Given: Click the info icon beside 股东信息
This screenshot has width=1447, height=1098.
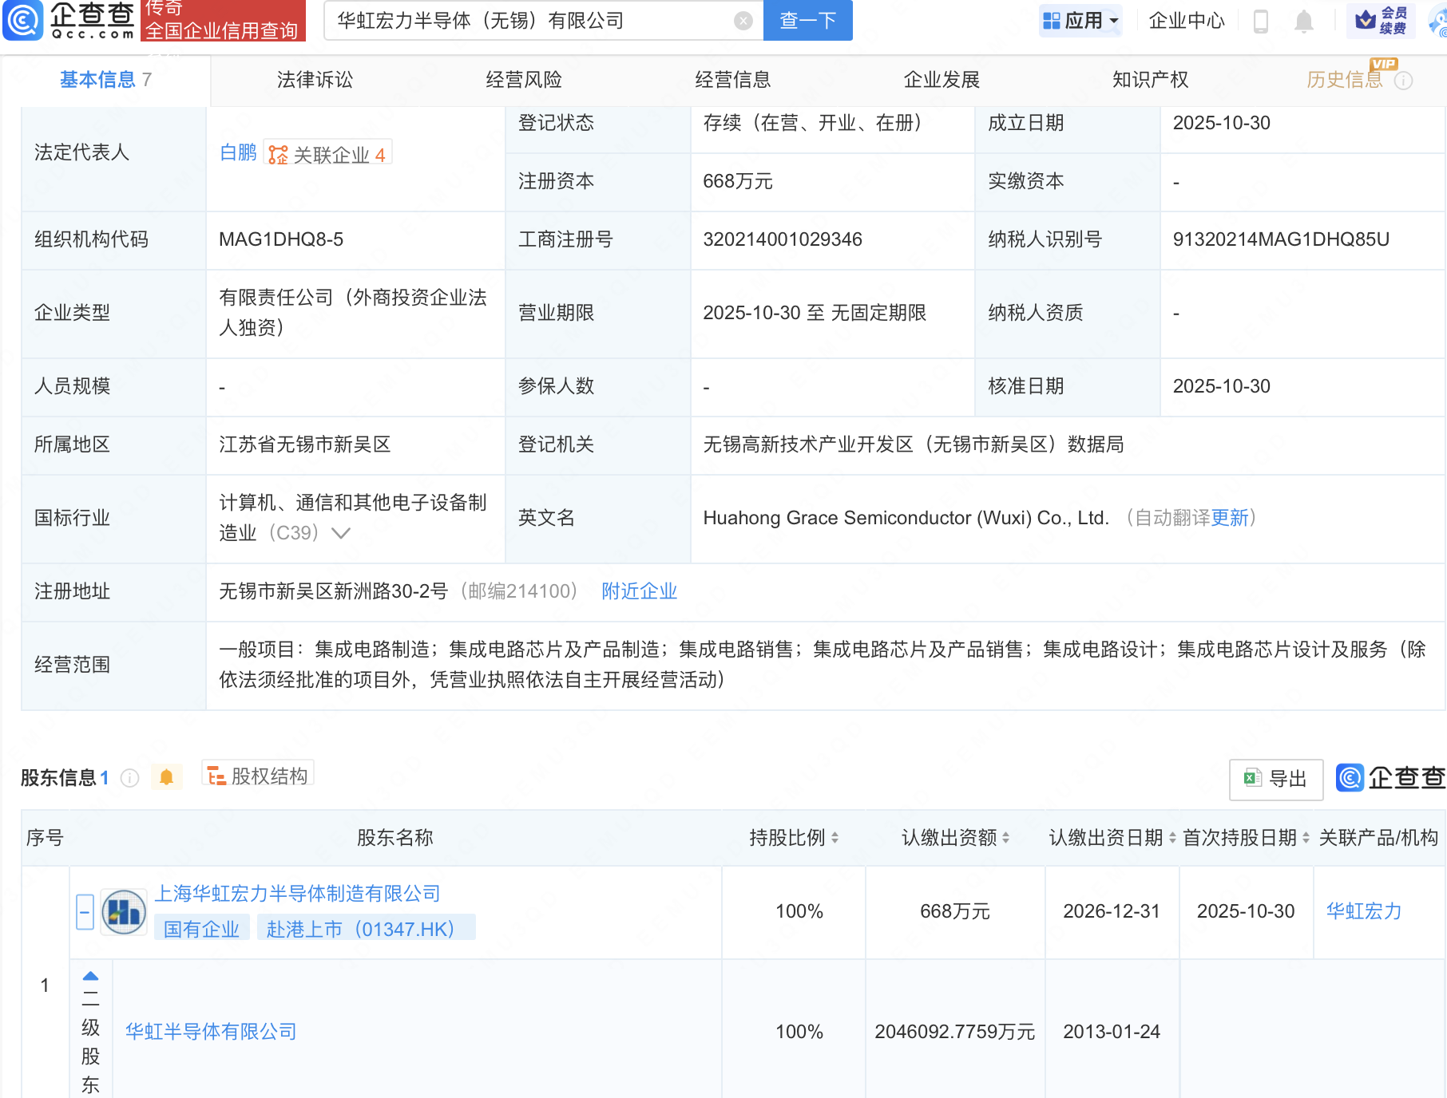Looking at the screenshot, I should point(130,778).
